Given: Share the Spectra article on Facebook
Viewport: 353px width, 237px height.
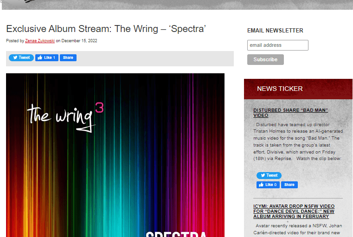Looking at the screenshot, I should tap(68, 58).
